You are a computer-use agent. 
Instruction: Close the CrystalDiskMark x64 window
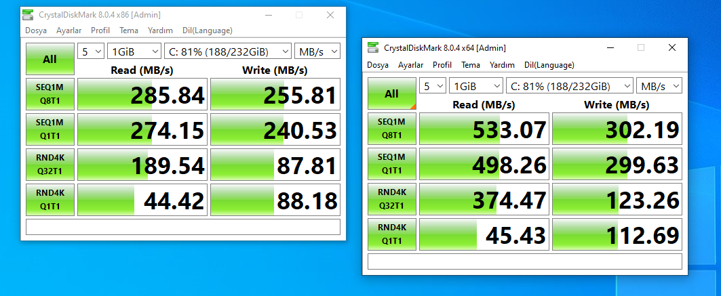(672, 47)
